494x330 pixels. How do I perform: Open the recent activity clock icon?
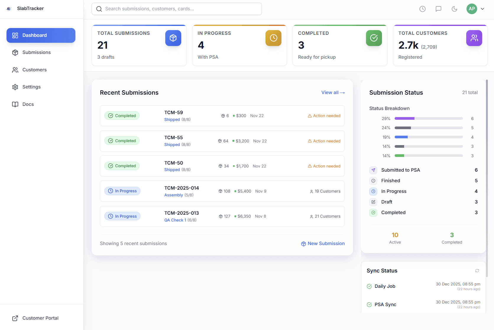[x=422, y=9]
